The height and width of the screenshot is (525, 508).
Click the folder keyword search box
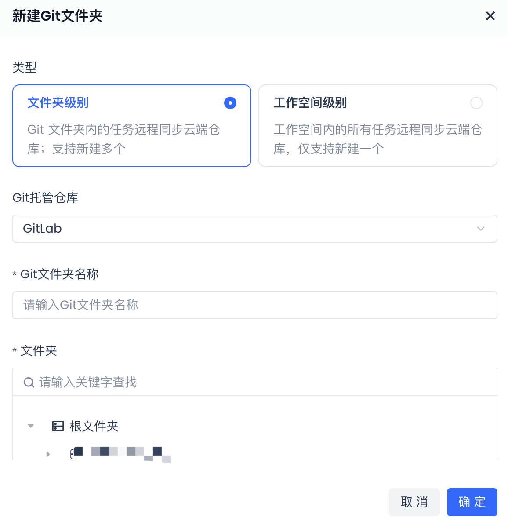[x=255, y=382]
